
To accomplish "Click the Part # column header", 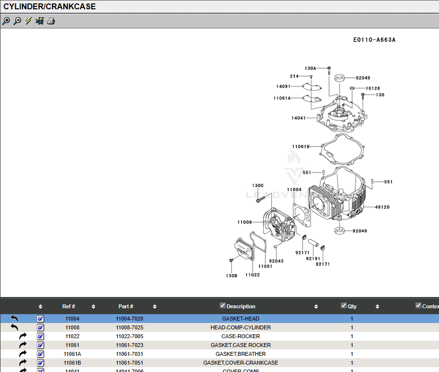I will coord(126,306).
